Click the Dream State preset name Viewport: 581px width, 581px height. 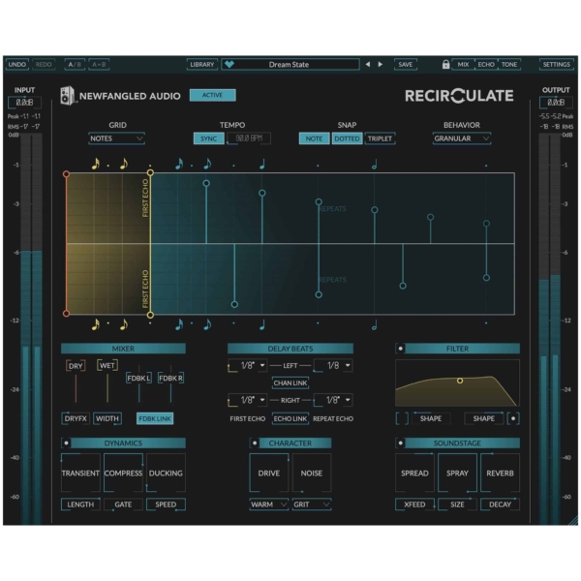coord(289,65)
